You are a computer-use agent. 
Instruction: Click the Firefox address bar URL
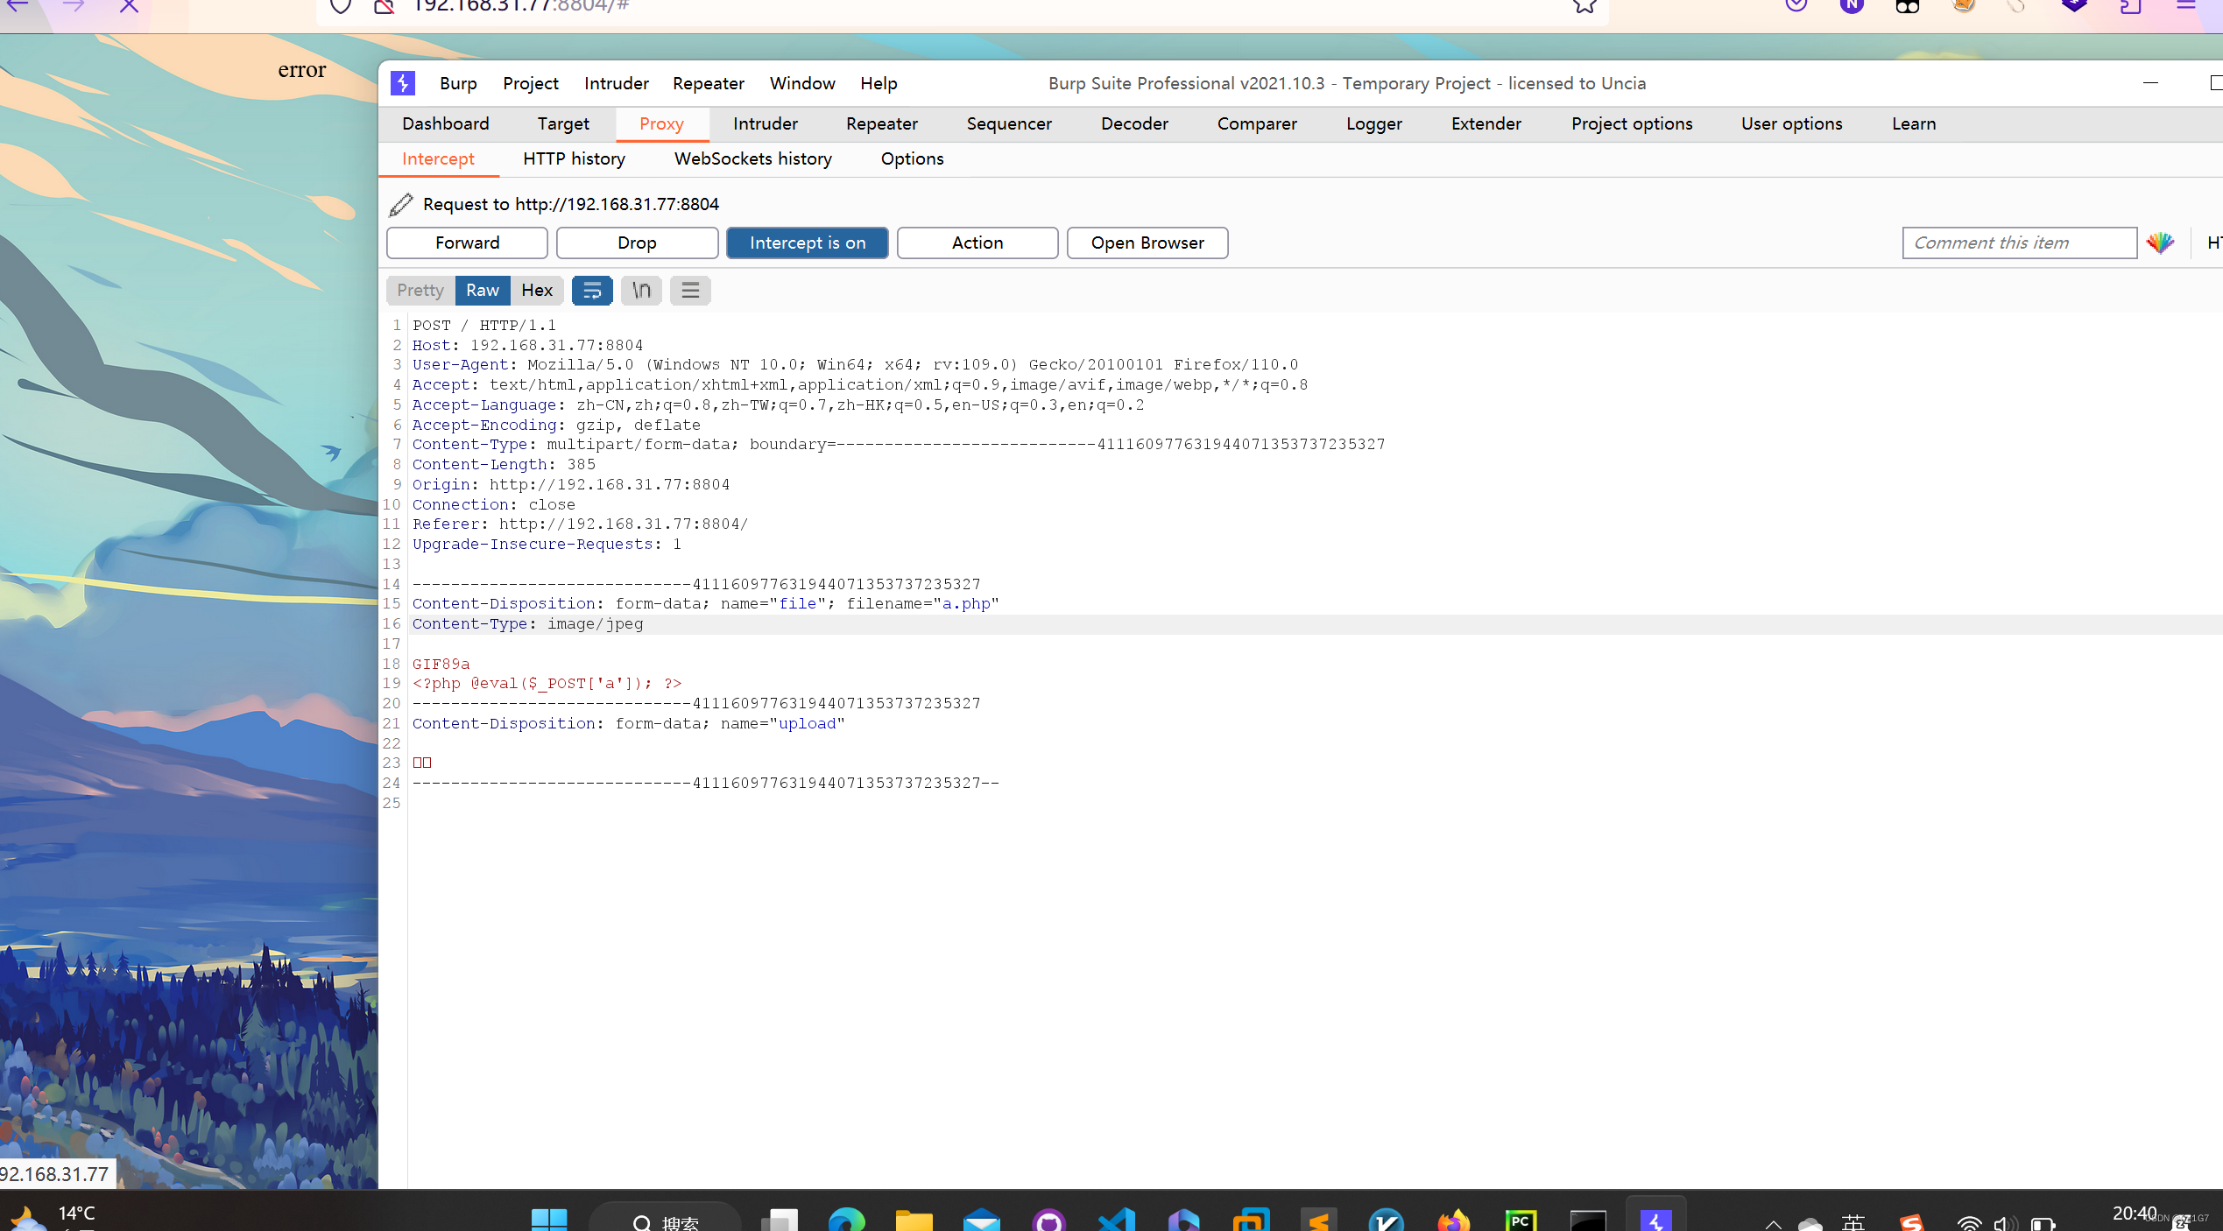coord(520,6)
